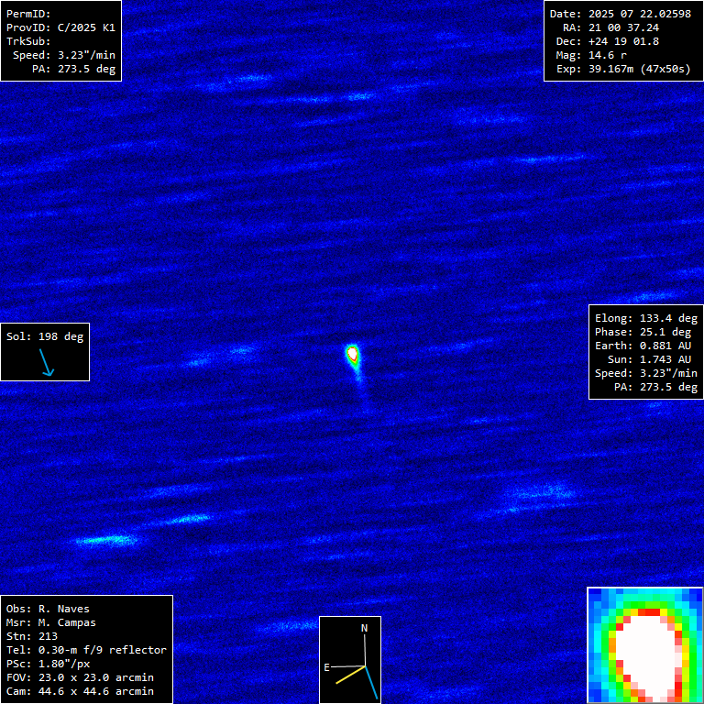This screenshot has height=704, width=704.
Task: Click 'Speed: 3.23"/min' in top-left box
Action: click(64, 55)
